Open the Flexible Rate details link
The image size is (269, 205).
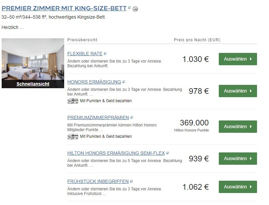(x=85, y=54)
